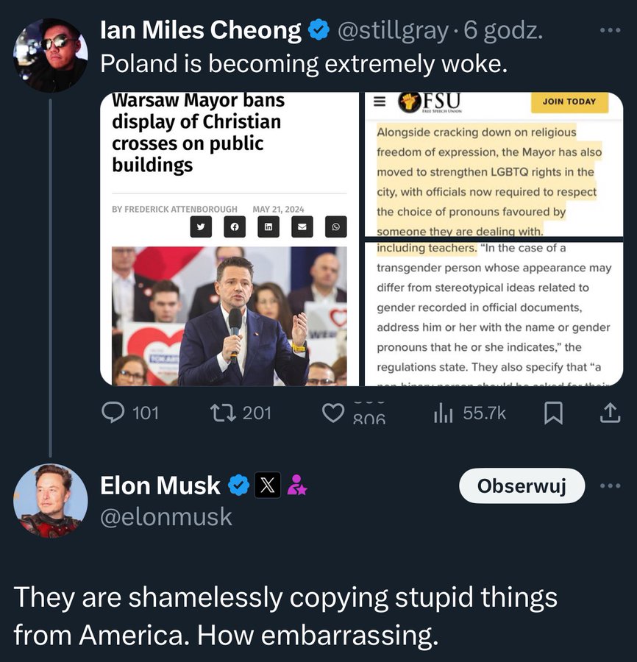Click the X affiliation badge icon

click(x=268, y=485)
